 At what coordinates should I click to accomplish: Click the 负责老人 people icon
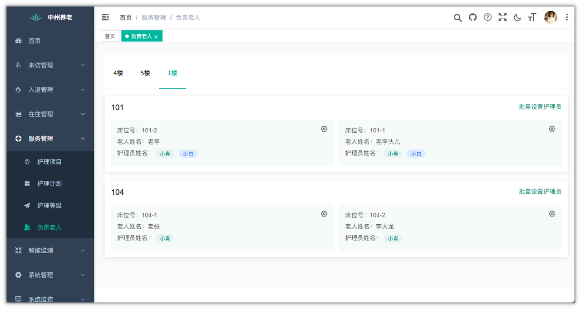(x=27, y=227)
